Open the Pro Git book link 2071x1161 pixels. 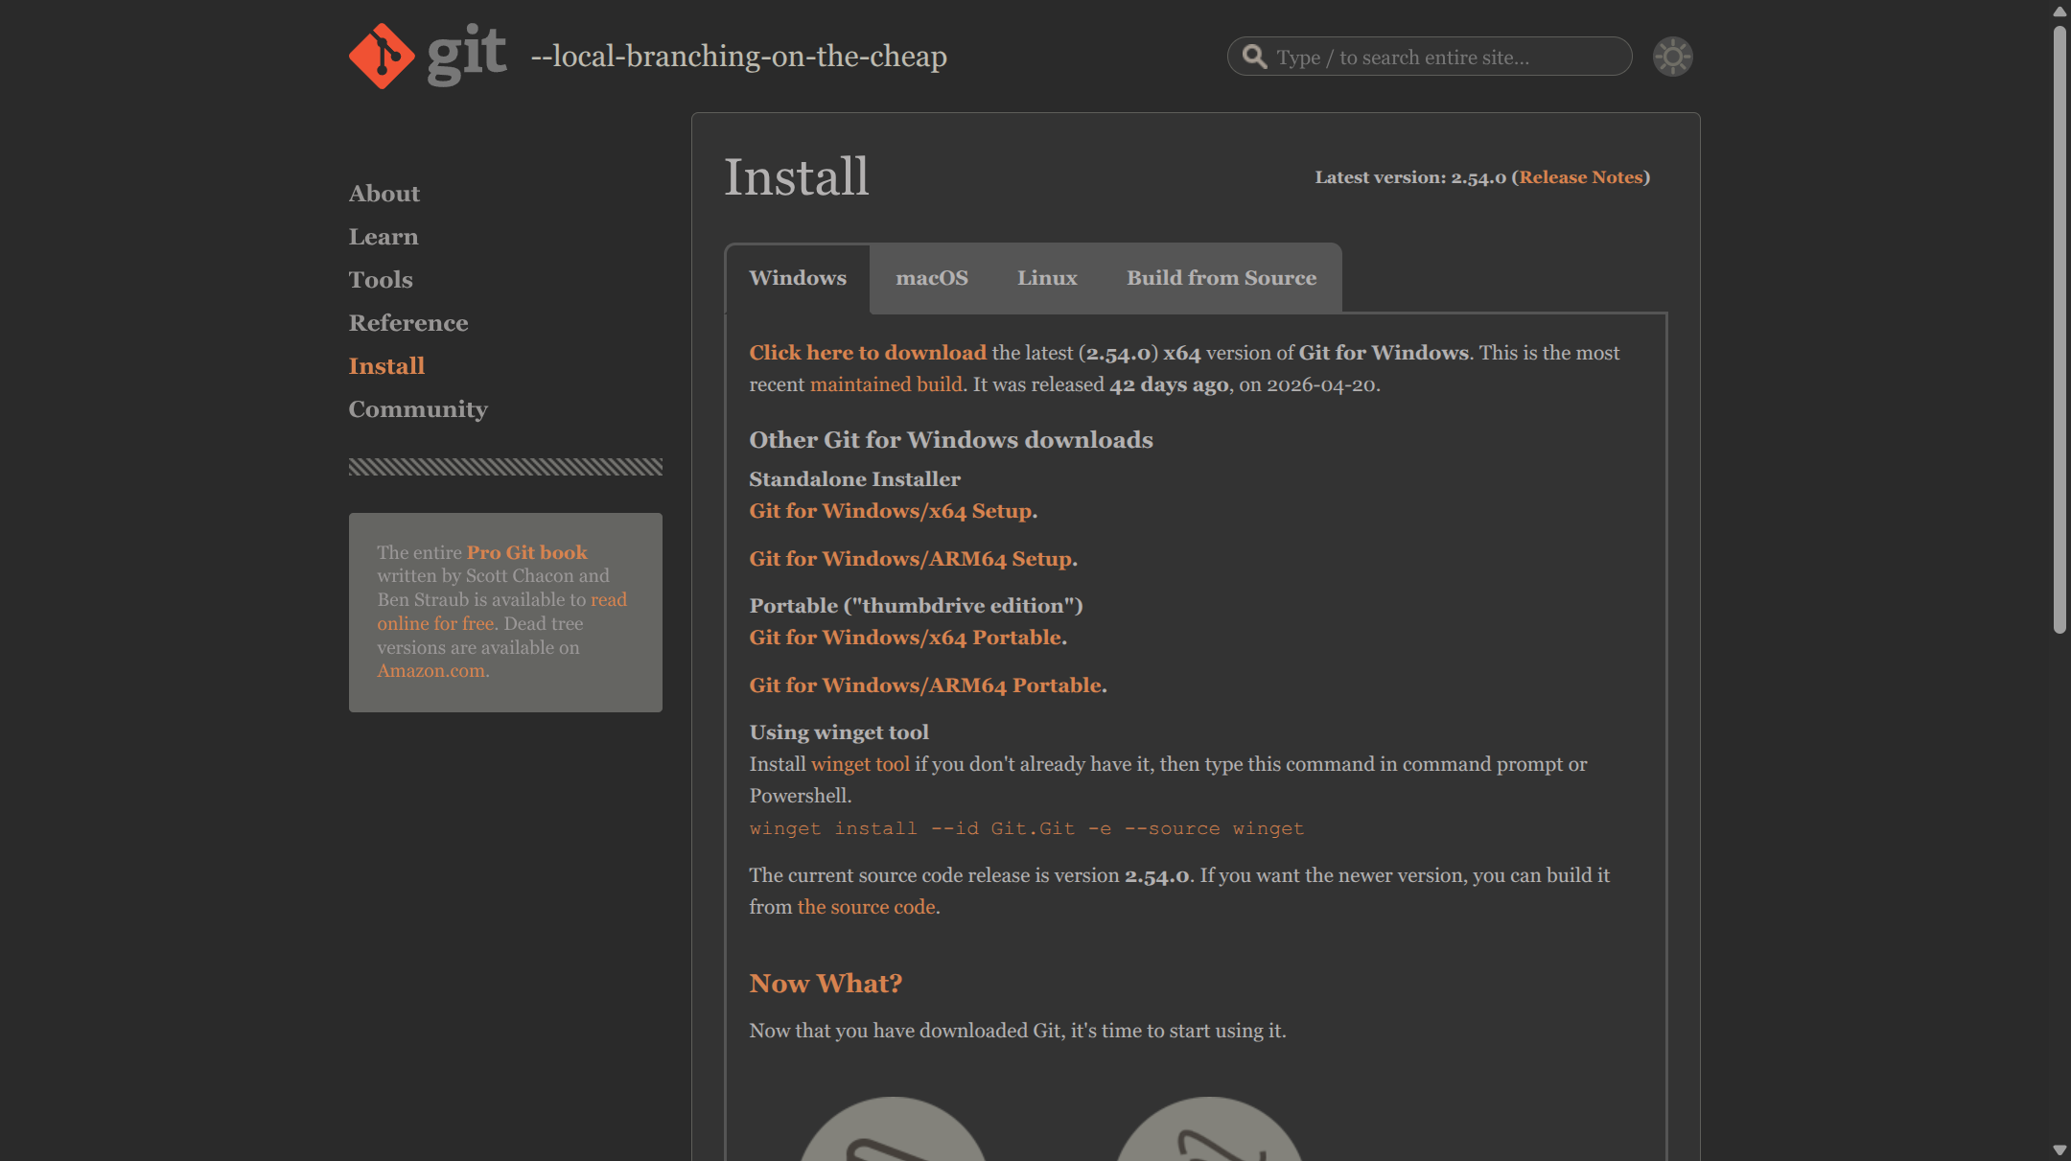coord(527,552)
